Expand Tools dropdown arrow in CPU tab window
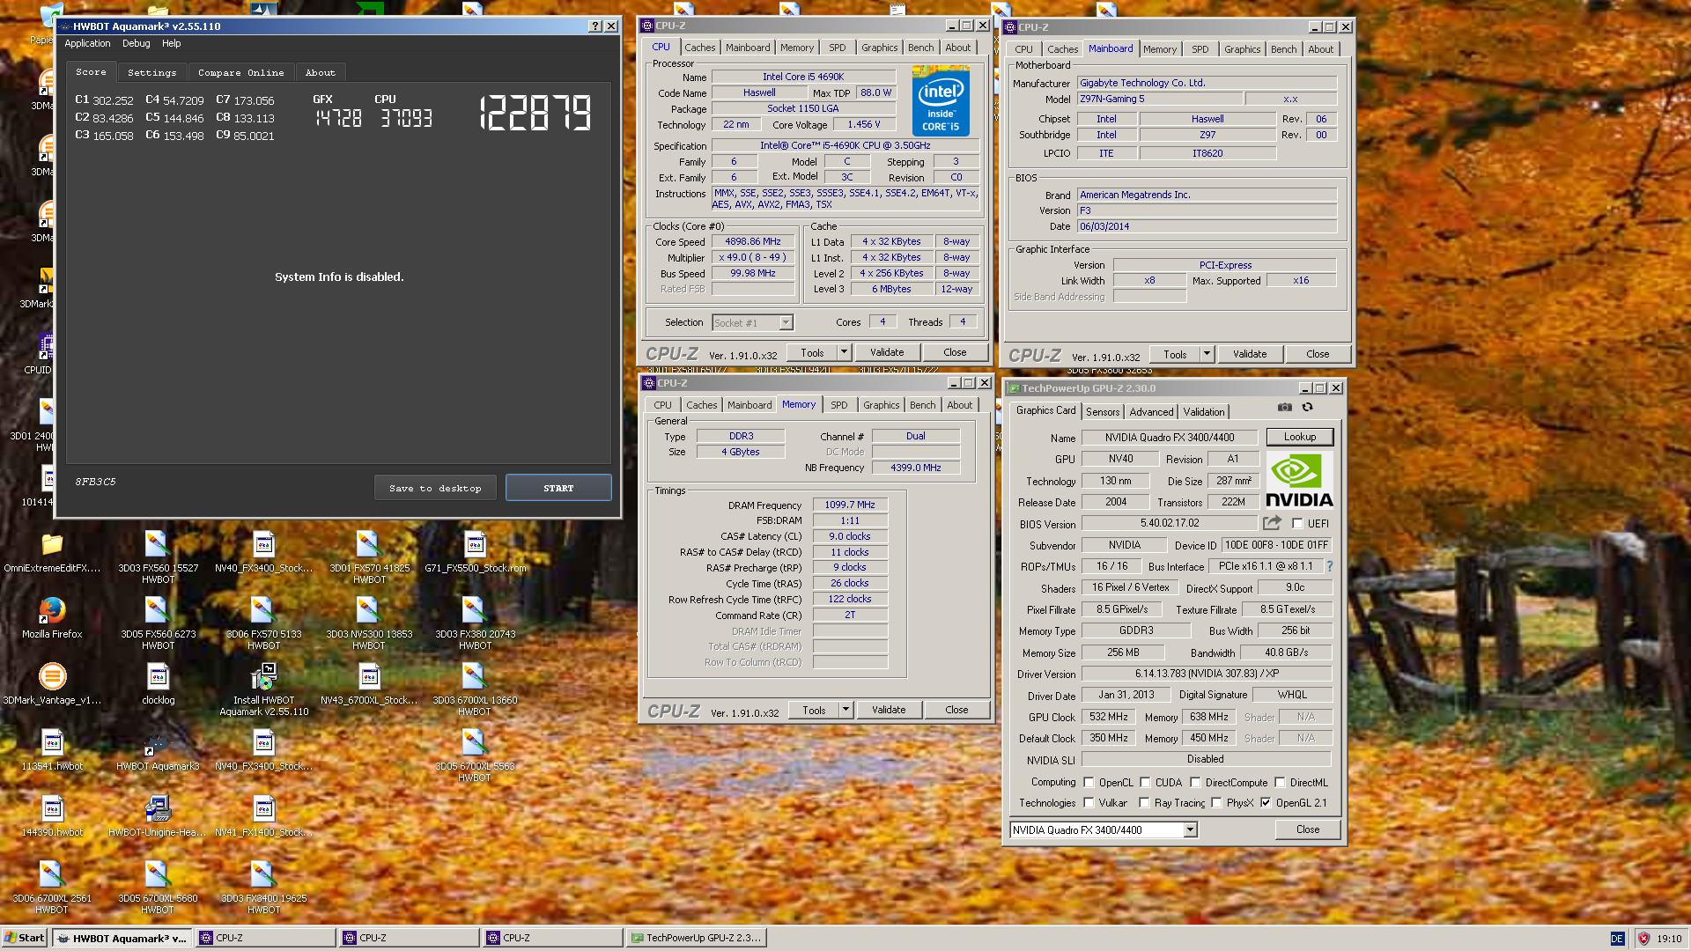The width and height of the screenshot is (1691, 951). (x=844, y=352)
